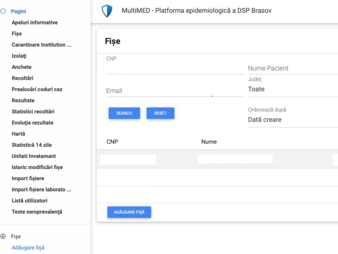Open the Pagini menu section
338x254 pixels.
[x=18, y=11]
